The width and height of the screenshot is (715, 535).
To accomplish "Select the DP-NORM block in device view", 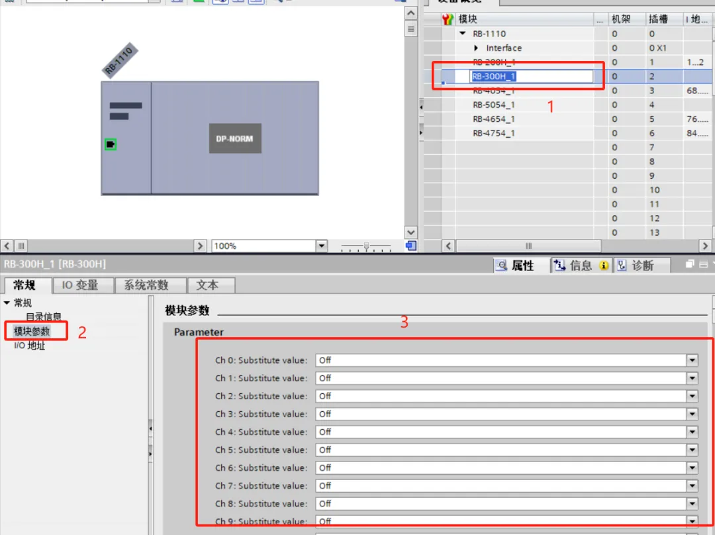I will click(x=235, y=138).
